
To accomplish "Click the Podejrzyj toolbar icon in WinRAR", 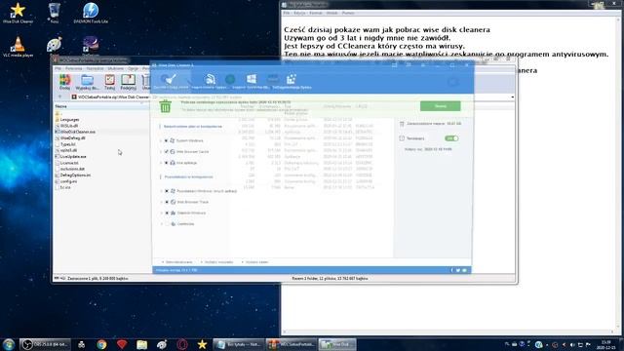I will click(128, 82).
